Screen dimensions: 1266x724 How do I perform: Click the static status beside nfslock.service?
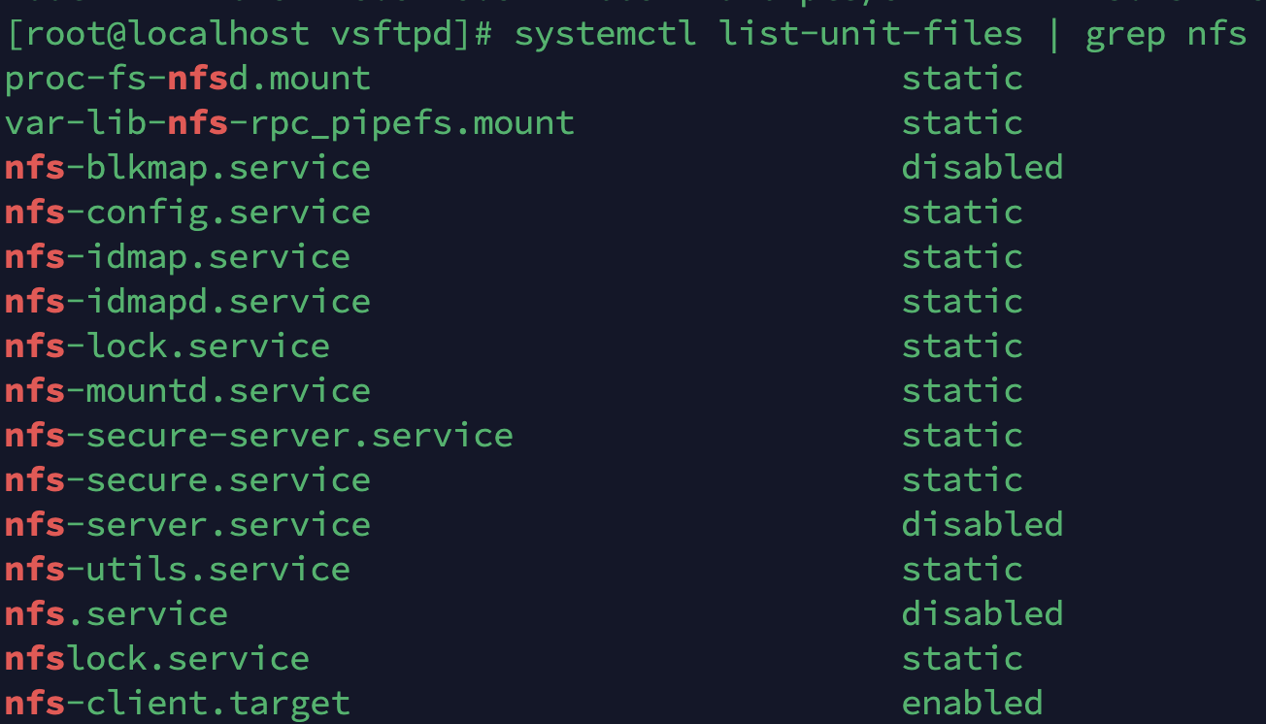[962, 659]
